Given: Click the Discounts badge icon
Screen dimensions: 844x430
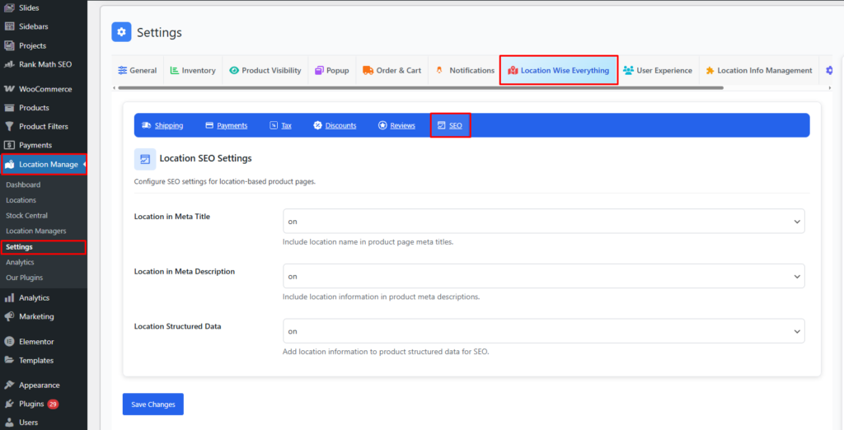Looking at the screenshot, I should tap(317, 125).
